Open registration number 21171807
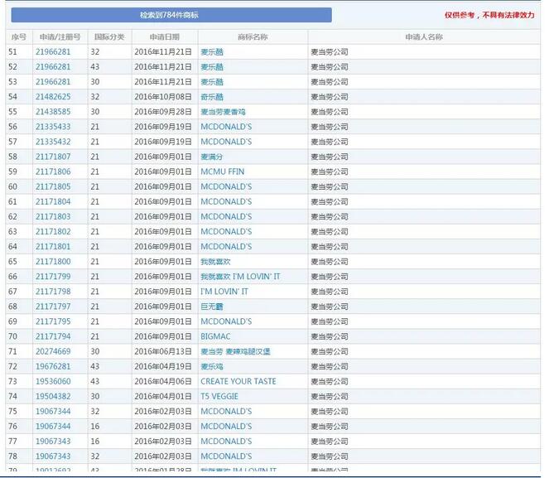Viewport: 549px width, 478px height. click(53, 157)
